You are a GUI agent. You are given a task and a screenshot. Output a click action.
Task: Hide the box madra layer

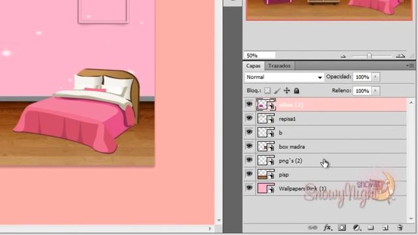(249, 146)
